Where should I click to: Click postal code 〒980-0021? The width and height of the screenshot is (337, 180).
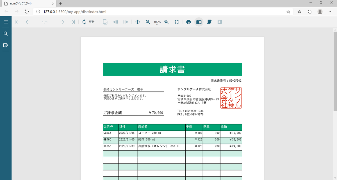(x=185, y=96)
